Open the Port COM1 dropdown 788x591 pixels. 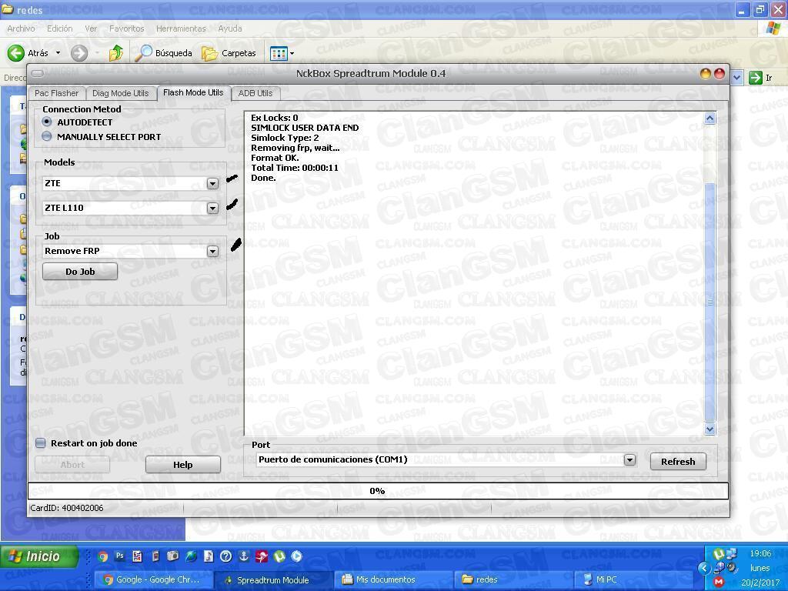pos(629,460)
